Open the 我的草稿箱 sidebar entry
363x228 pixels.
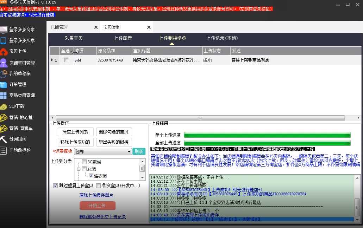click(x=20, y=74)
